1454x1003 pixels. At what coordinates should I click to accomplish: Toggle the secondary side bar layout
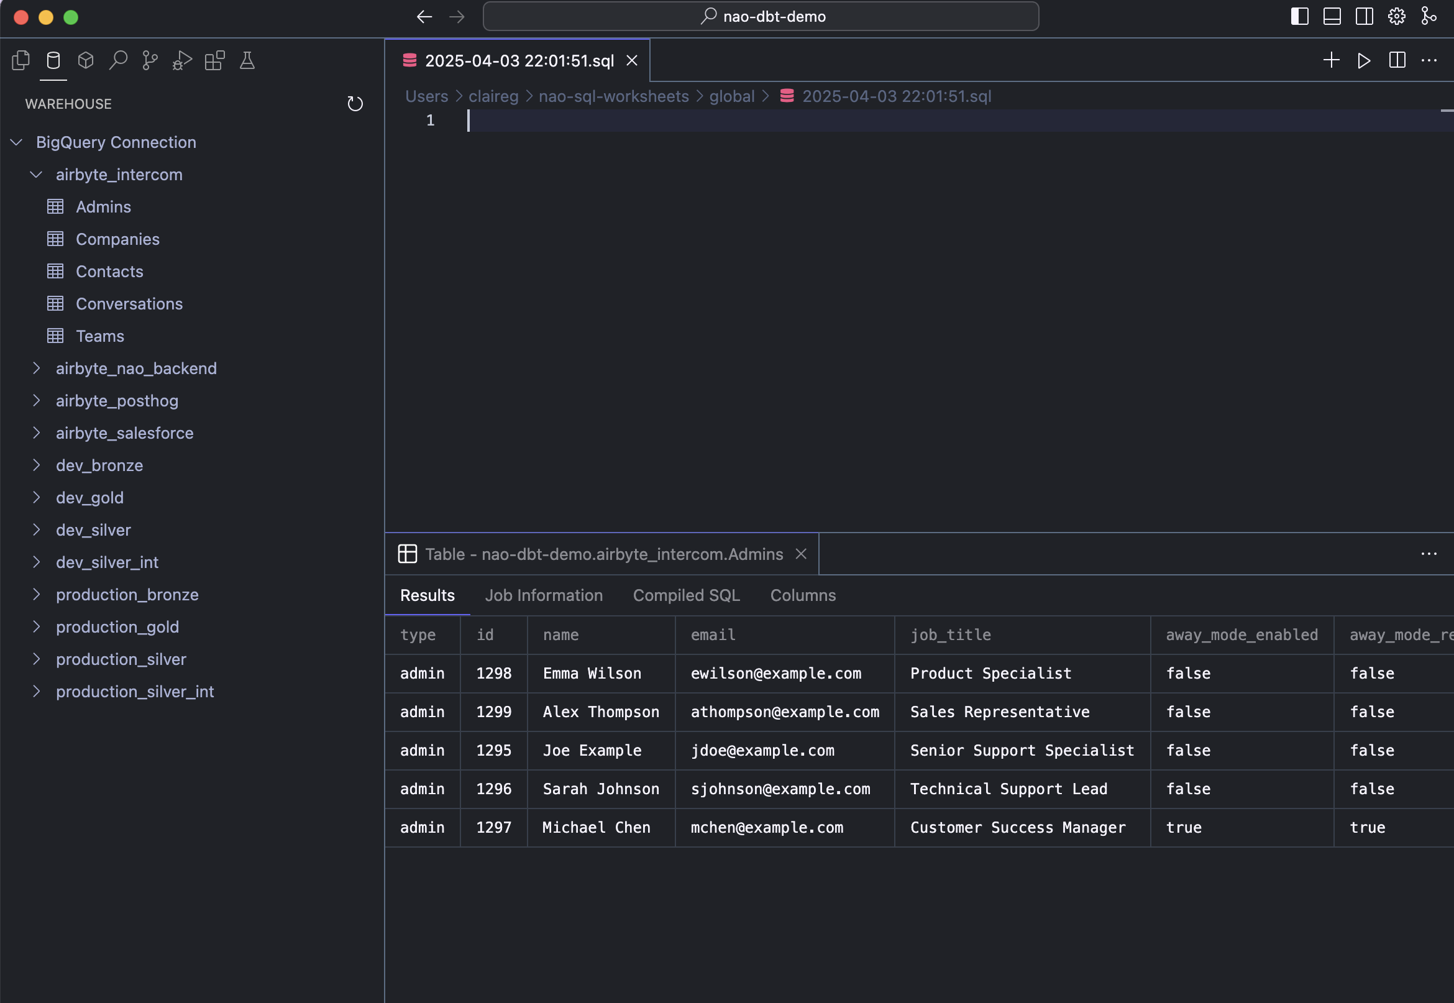tap(1364, 16)
